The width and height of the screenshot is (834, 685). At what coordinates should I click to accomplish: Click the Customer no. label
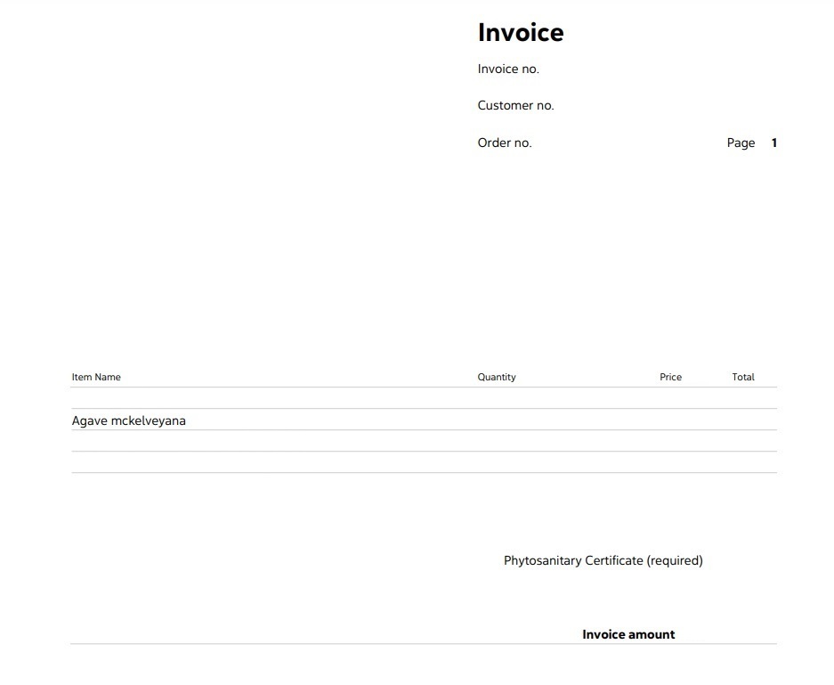[x=515, y=105]
